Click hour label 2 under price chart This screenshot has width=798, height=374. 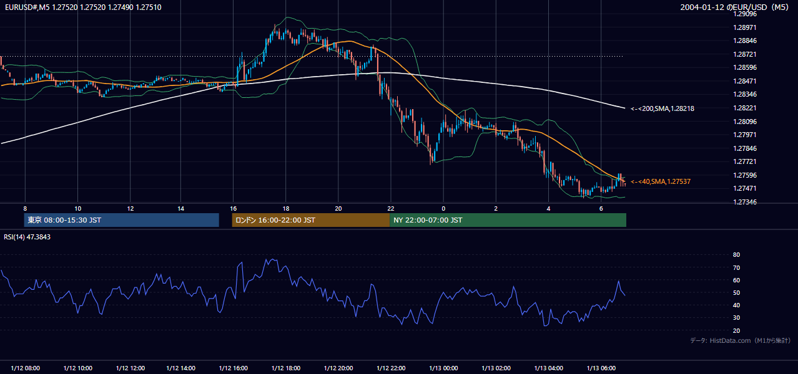[496, 208]
